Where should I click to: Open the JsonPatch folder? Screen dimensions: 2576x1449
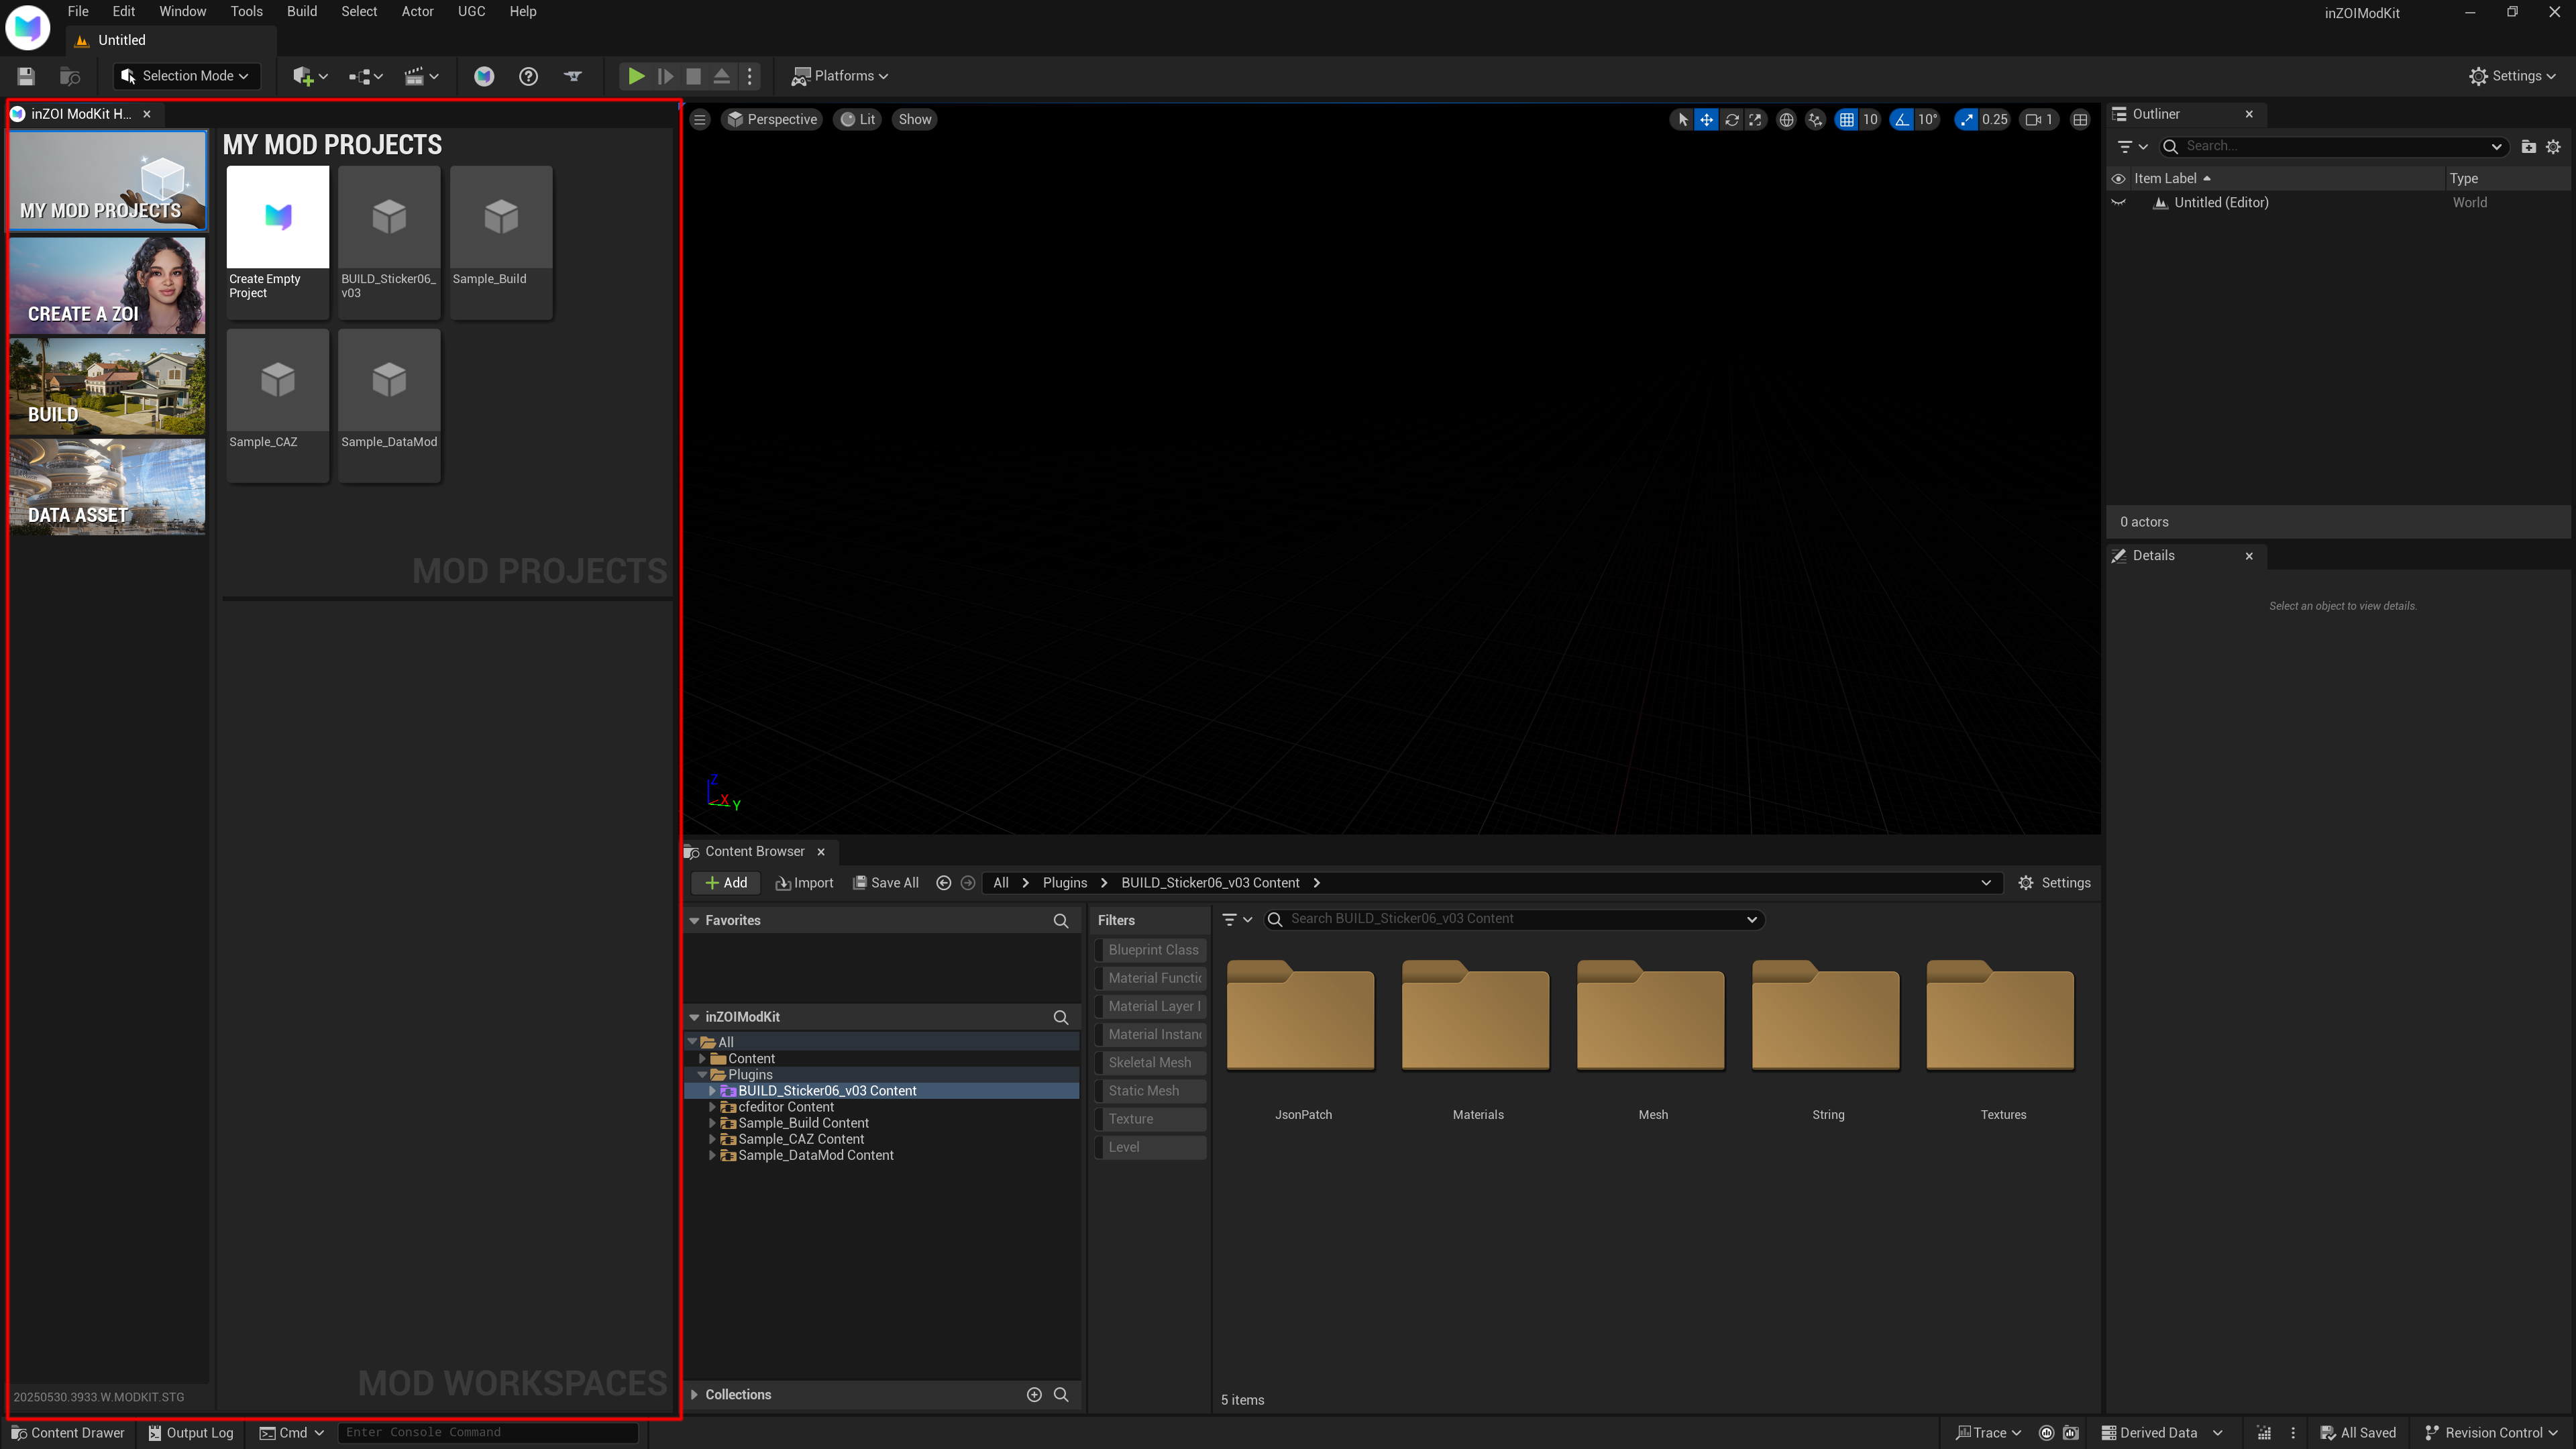(x=1302, y=1040)
